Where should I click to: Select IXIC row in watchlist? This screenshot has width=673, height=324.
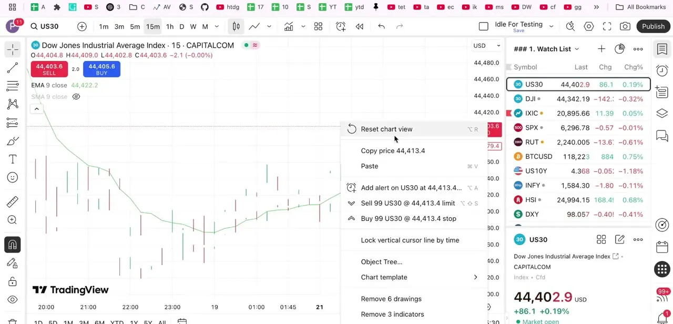click(578, 114)
